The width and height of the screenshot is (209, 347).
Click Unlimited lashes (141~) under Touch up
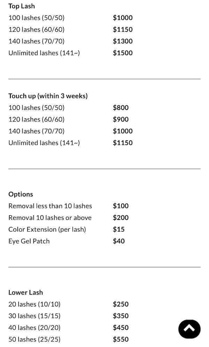[x=44, y=143]
